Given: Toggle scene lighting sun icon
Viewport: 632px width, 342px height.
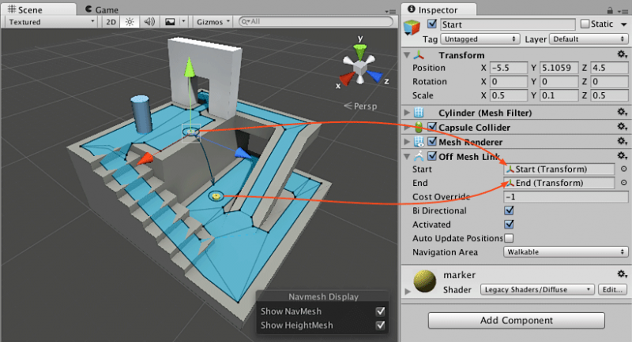Looking at the screenshot, I should click(130, 22).
